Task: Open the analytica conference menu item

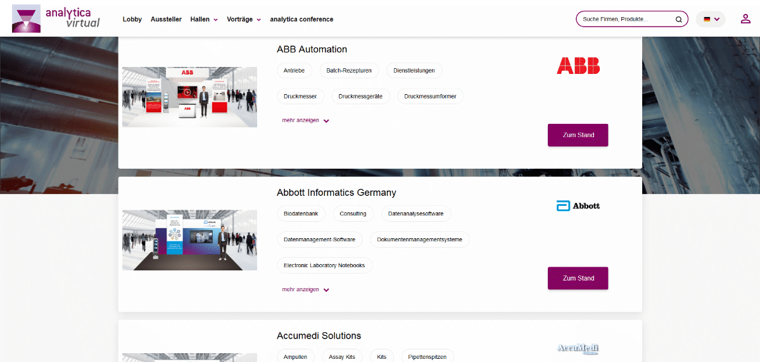Action: point(301,19)
